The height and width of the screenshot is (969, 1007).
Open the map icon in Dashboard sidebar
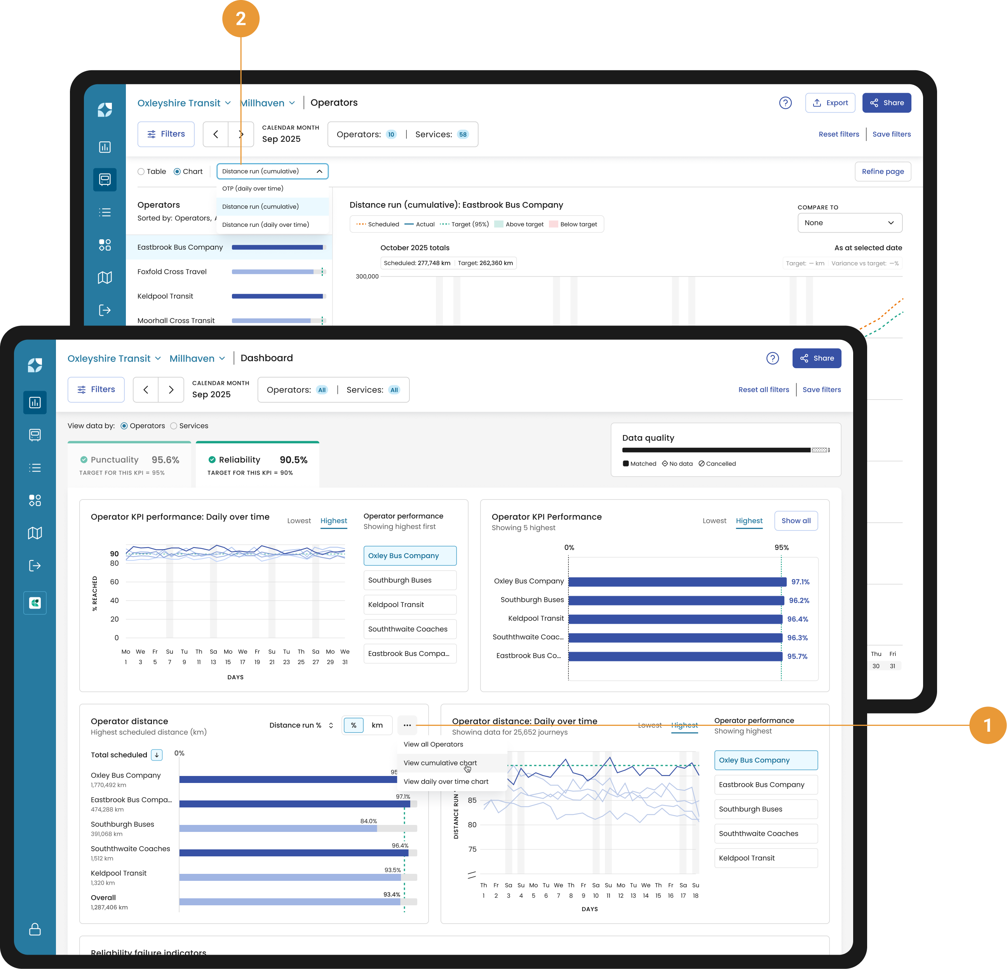click(35, 533)
